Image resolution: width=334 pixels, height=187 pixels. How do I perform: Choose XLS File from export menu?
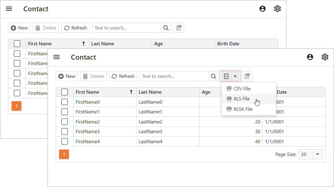click(x=249, y=99)
